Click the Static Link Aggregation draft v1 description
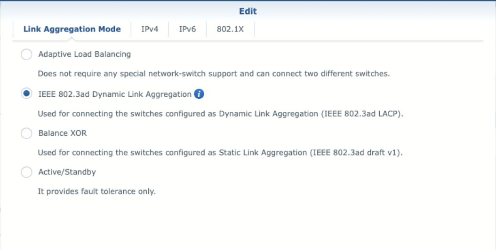This screenshot has width=496, height=250. [x=220, y=153]
